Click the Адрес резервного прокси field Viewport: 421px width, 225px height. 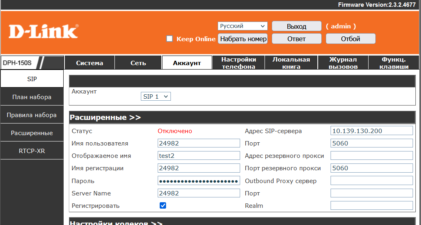click(x=372, y=155)
